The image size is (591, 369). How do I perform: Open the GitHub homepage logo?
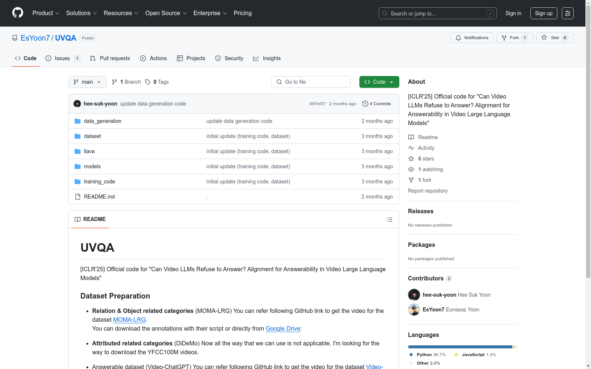tap(18, 13)
